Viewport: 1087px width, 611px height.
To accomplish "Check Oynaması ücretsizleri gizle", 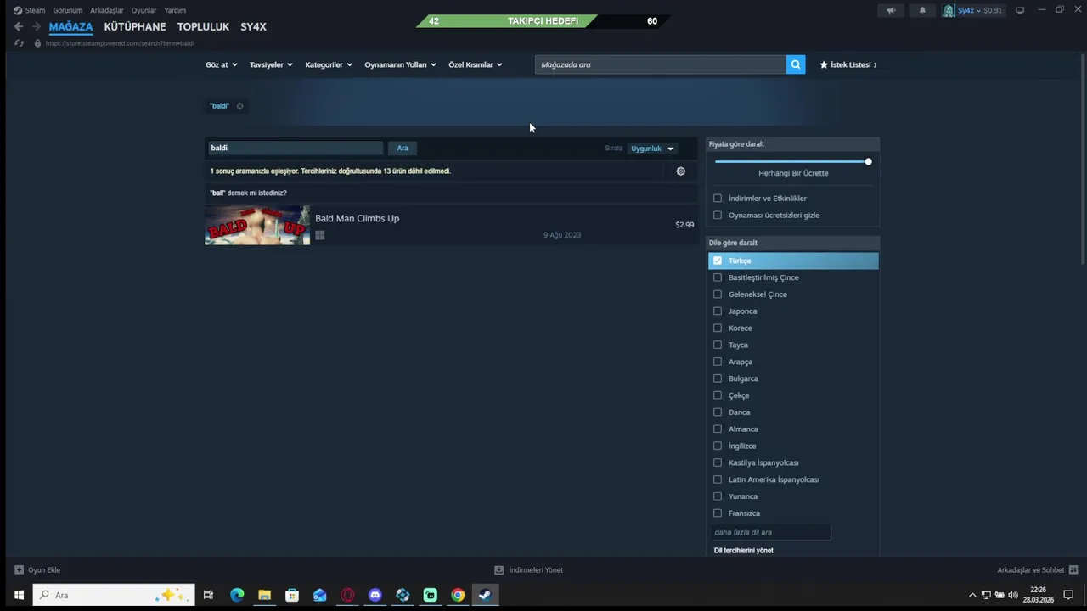I will (x=718, y=216).
